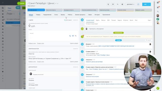The height and width of the screenshot is (91, 162).
Task: Open the Запросить данные для договора activity link
Action: point(94,62)
